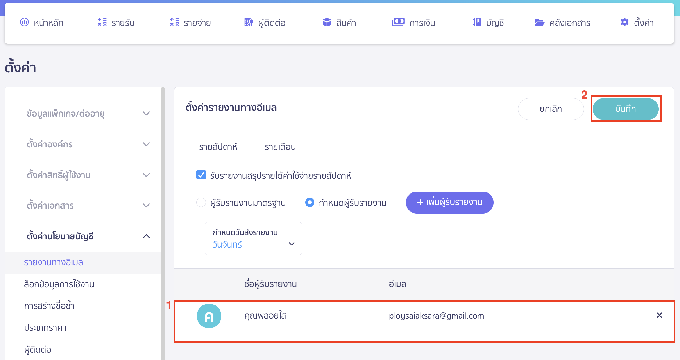680x360 pixels.
Task: Remove คุณพลอยใส from report recipients
Action: coord(660,316)
